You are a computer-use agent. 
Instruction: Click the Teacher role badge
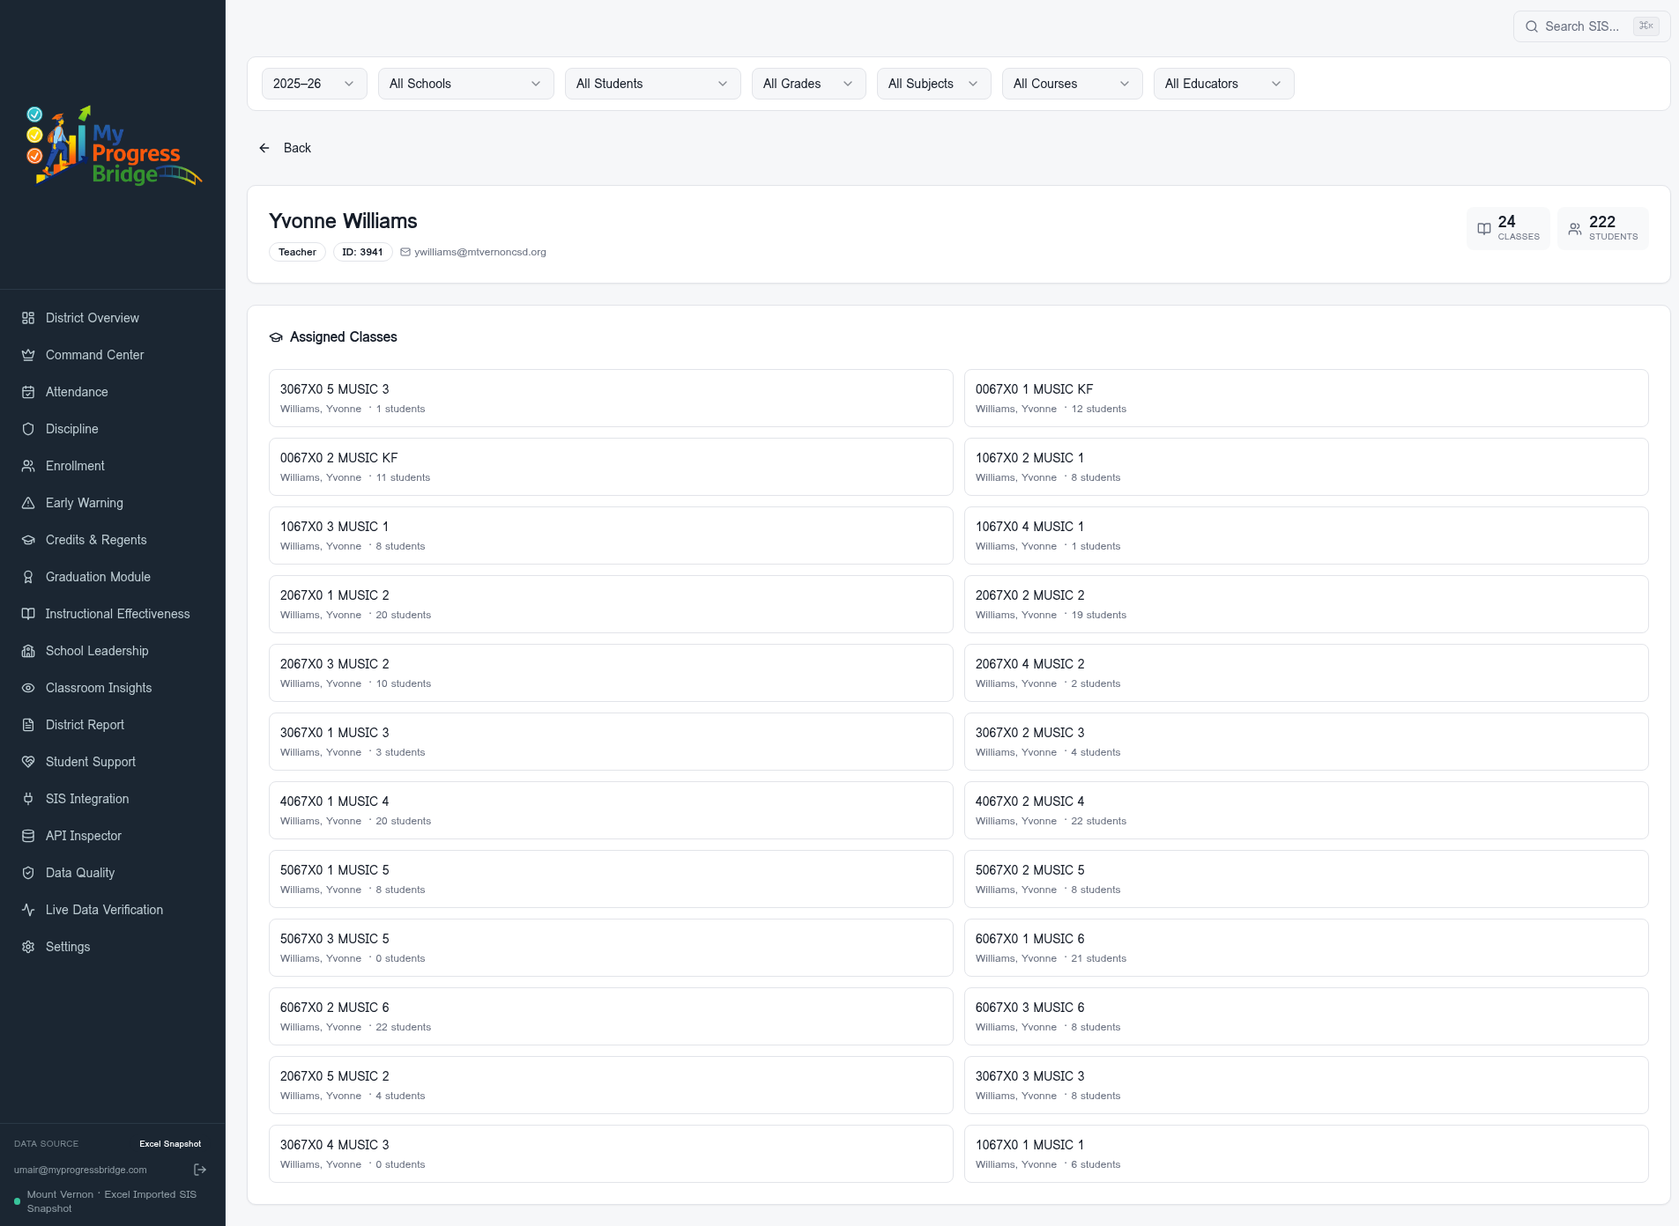point(297,252)
